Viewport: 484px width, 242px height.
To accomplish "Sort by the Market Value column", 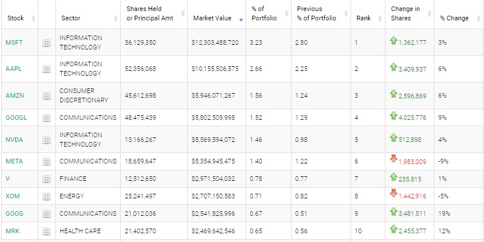I will 212,18.
